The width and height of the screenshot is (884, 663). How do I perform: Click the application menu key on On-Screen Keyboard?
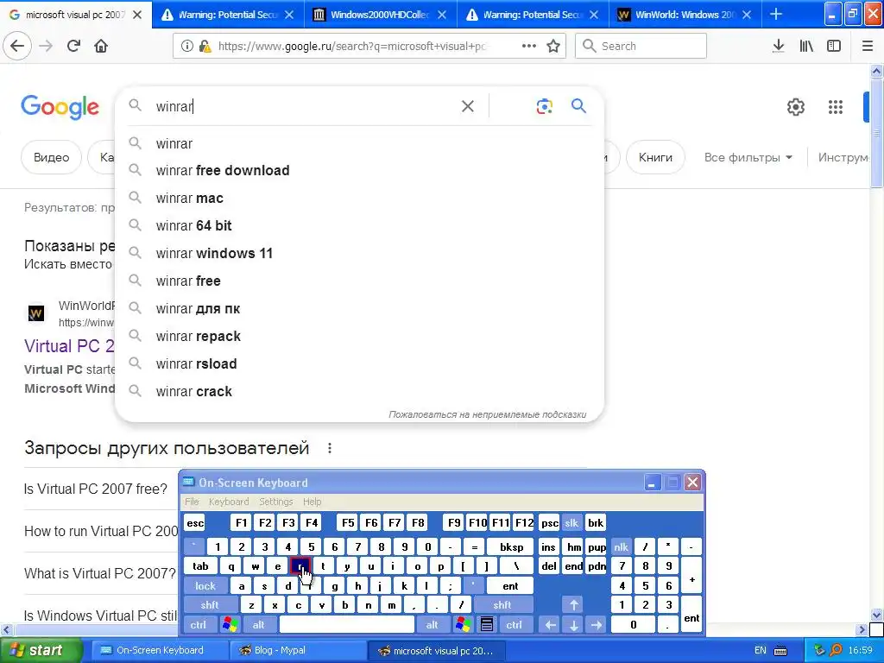[x=487, y=625]
